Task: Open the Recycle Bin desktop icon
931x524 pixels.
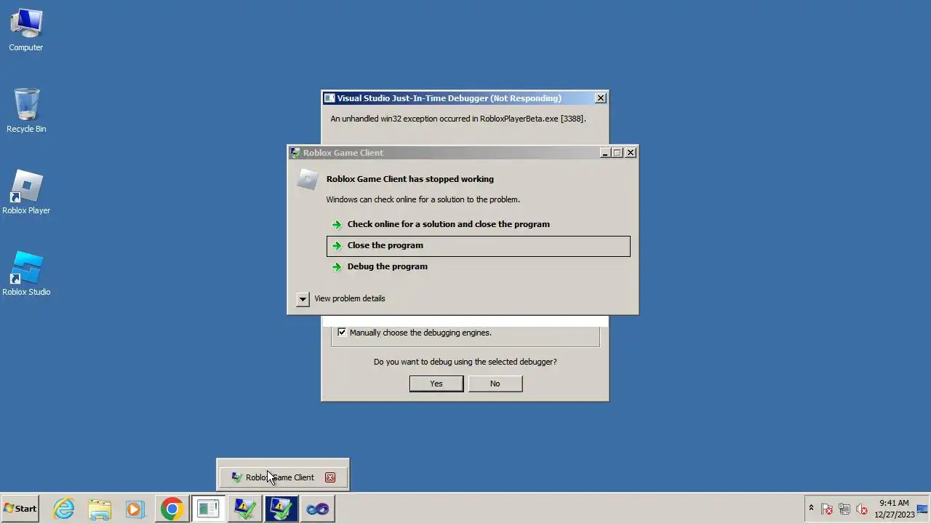Action: pos(26,111)
